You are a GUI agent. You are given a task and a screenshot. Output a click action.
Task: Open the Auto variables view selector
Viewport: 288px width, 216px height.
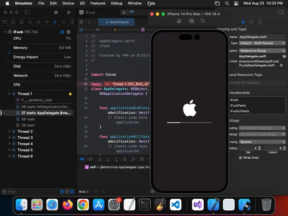(x=84, y=192)
